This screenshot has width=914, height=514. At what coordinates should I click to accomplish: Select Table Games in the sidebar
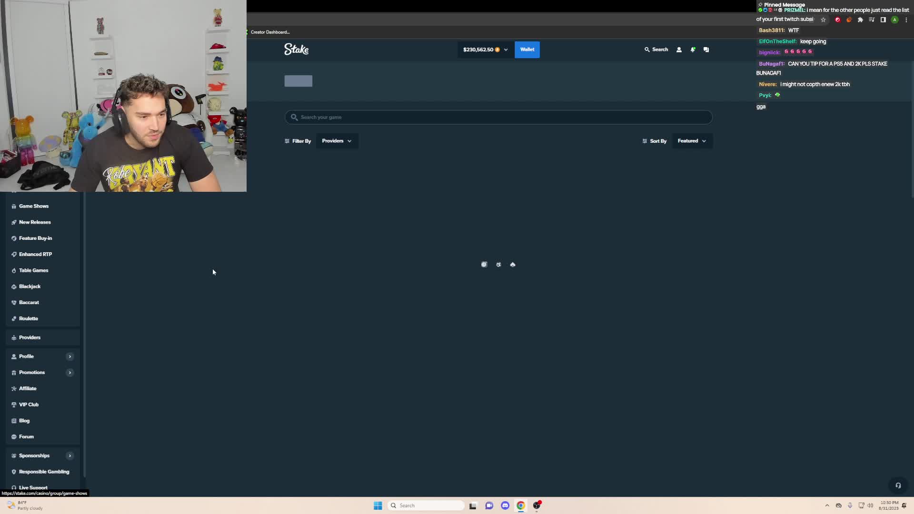(x=33, y=270)
